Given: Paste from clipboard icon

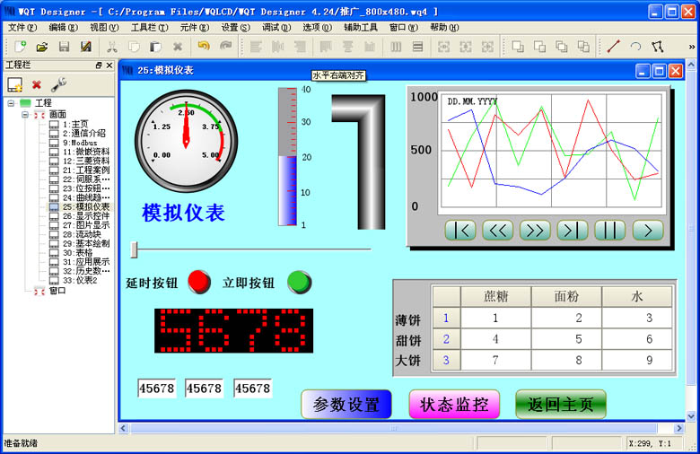Looking at the screenshot, I should click(155, 47).
